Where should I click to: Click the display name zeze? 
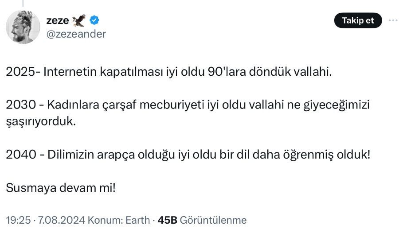click(57, 20)
